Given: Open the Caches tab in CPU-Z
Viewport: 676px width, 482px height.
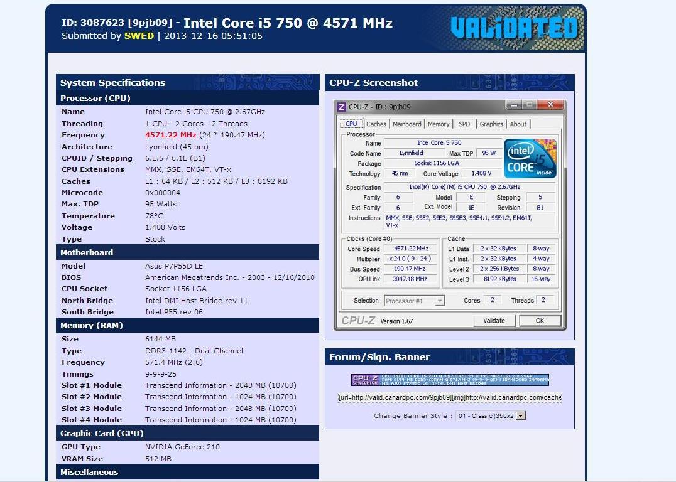Looking at the screenshot, I should click(x=376, y=124).
